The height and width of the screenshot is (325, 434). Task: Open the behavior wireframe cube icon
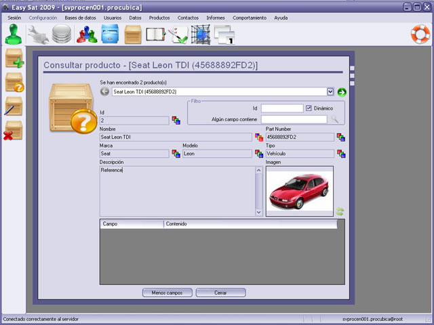[201, 35]
